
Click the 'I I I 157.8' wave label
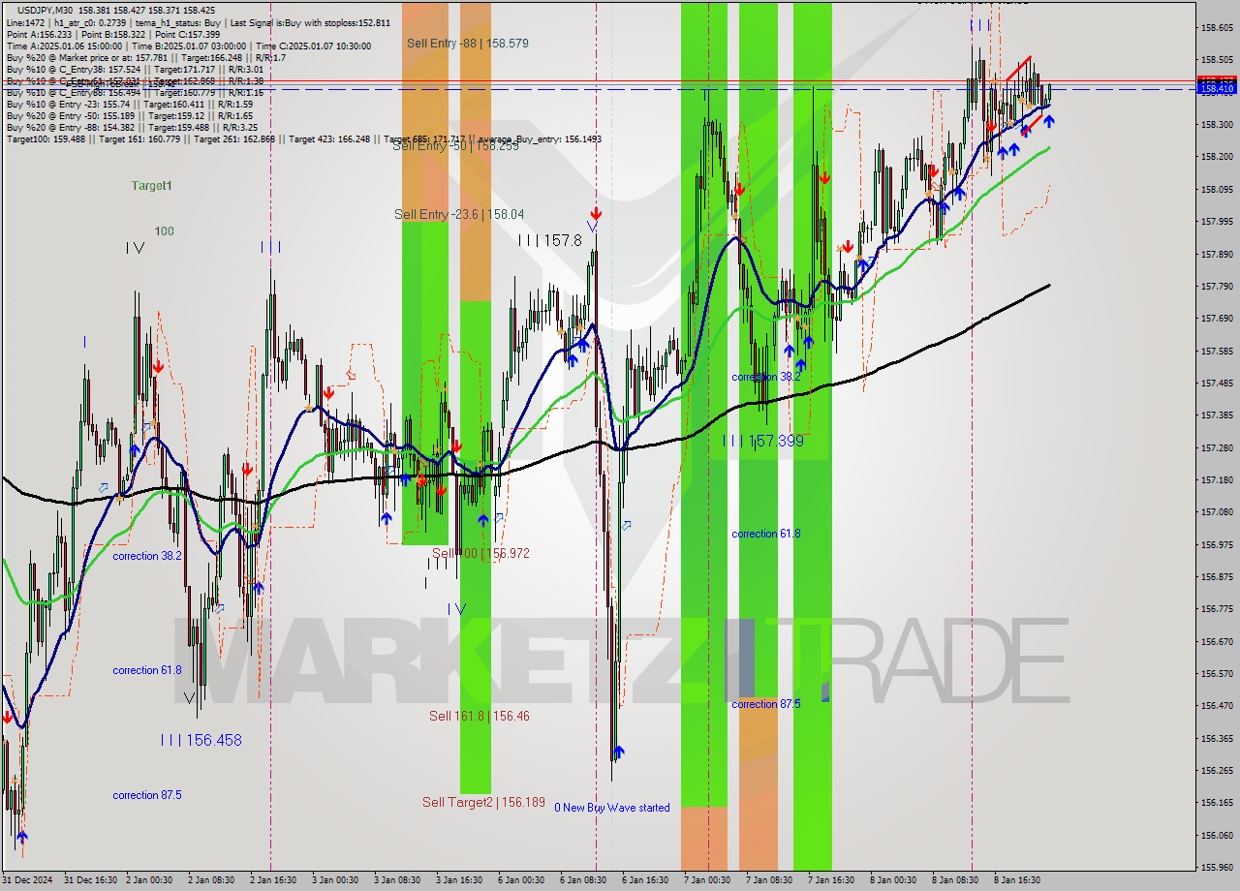click(x=549, y=239)
